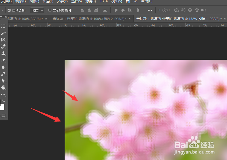Select the Magic Wand tool

pyautogui.click(x=3, y=33)
